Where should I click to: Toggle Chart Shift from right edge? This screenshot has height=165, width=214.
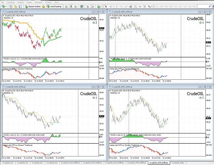coord(92,7)
